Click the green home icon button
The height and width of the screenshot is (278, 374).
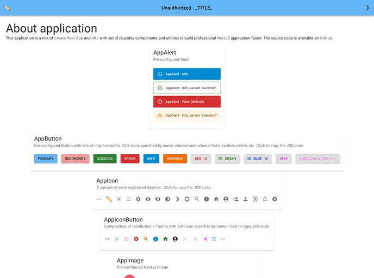pos(165,239)
